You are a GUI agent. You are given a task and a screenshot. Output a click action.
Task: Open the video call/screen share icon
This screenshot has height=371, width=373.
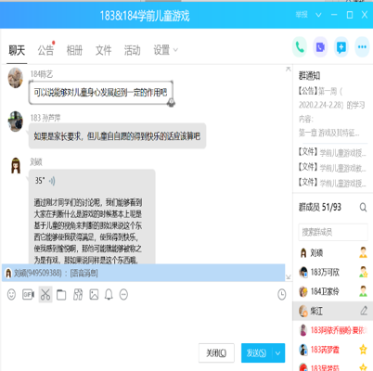320,47
